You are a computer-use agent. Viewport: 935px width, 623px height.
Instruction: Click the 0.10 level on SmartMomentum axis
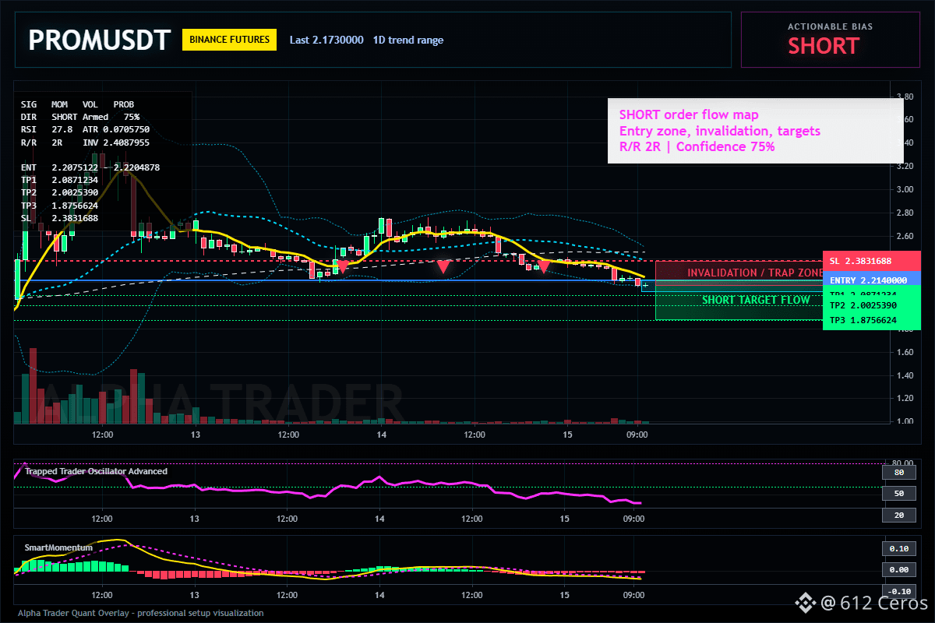[x=899, y=548]
